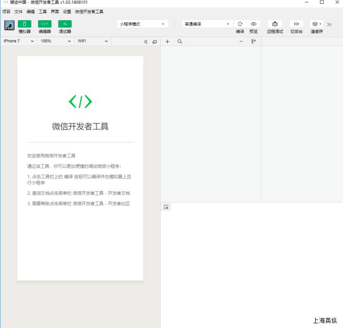Toggle the 编辑器 editor panel

pyautogui.click(x=45, y=24)
